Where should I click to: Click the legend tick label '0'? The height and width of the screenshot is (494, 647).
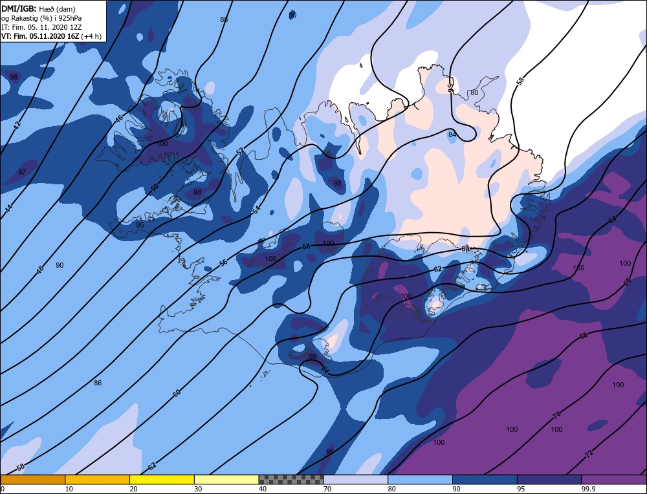[3, 489]
